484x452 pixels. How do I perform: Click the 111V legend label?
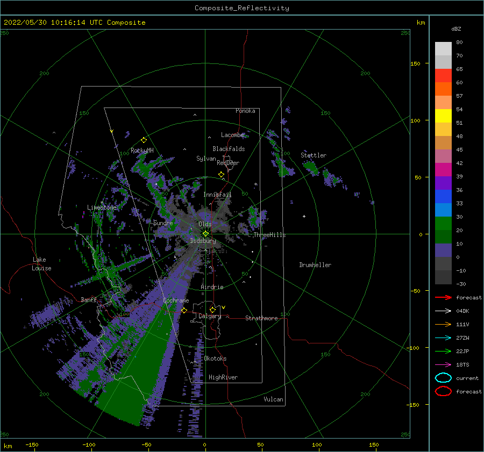coord(462,324)
